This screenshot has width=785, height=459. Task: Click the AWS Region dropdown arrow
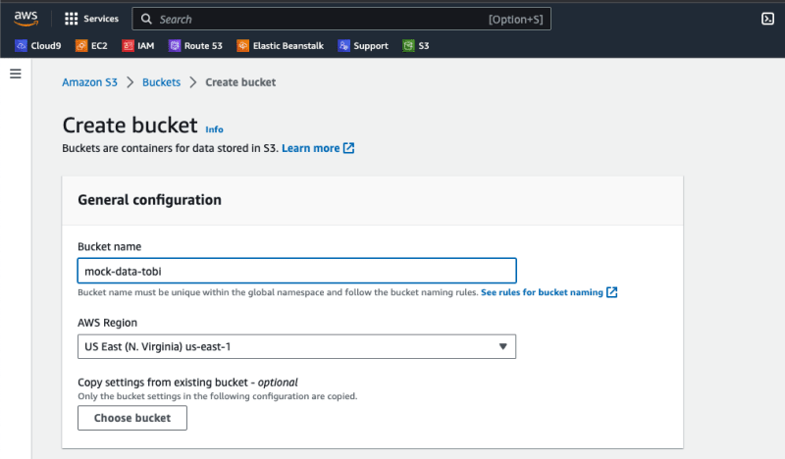[x=502, y=346]
